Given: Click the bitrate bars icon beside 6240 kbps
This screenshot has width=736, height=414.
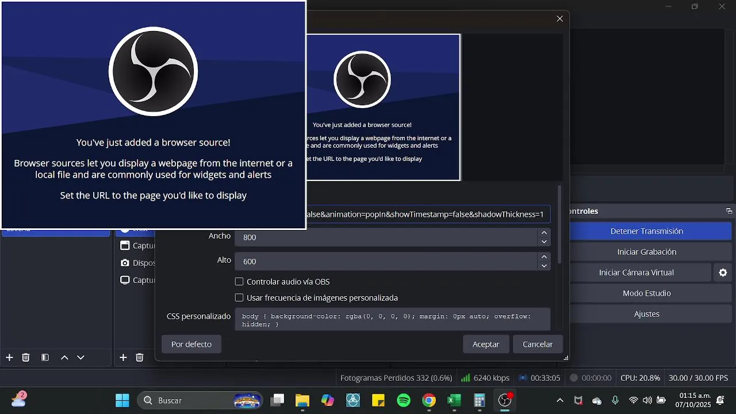Looking at the screenshot, I should click(465, 378).
